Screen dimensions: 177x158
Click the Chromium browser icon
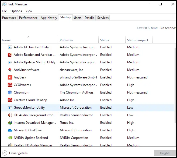coord(10,92)
